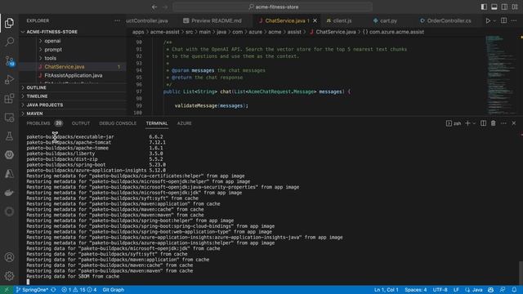Open FitAssistApplication.java file
Viewport: 523px width, 294px height.
(73, 75)
